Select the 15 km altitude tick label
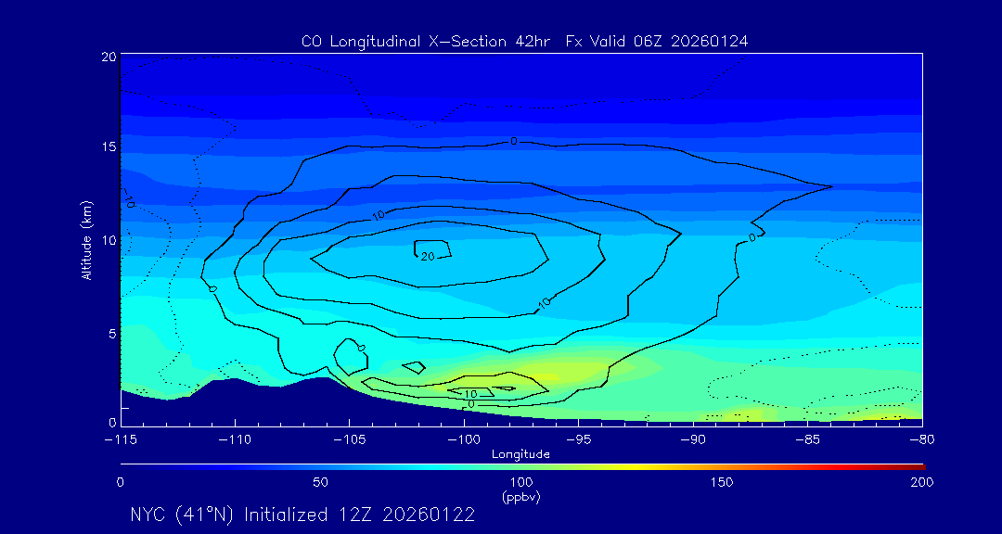Image resolution: width=1002 pixels, height=534 pixels. coord(109,147)
